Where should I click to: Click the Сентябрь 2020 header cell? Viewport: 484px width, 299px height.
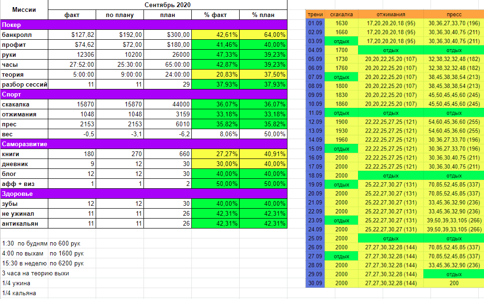click(x=168, y=5)
